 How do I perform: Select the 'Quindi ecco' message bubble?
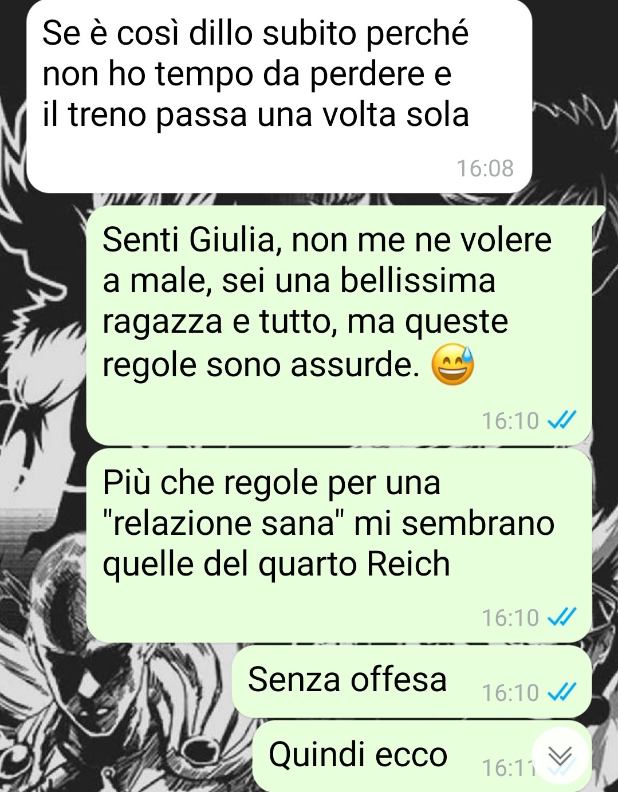[x=422, y=756]
